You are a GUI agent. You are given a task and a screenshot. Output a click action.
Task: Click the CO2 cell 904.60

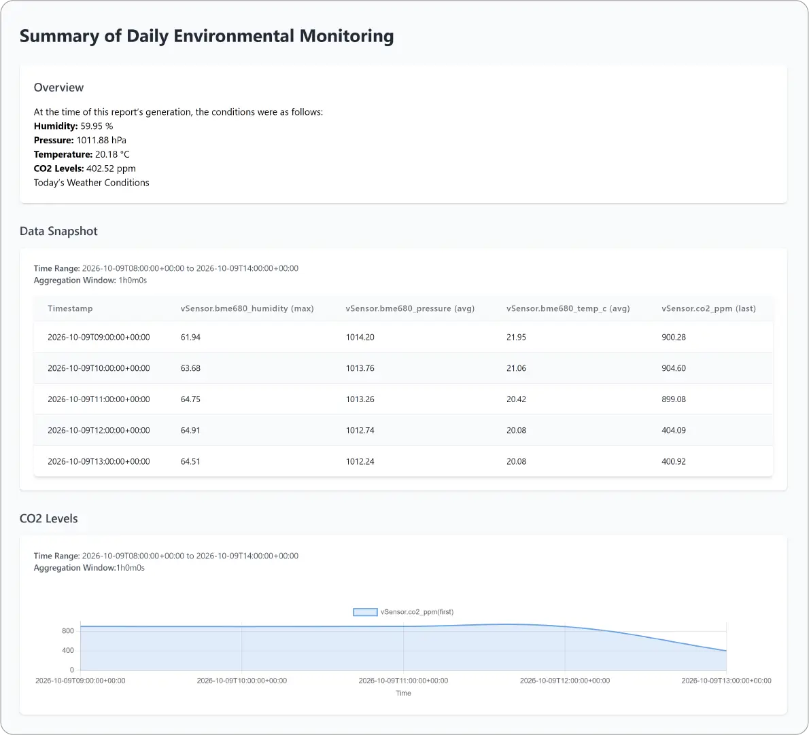tap(674, 369)
